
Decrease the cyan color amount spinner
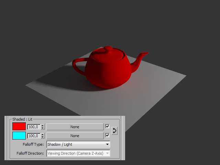pos(43,137)
